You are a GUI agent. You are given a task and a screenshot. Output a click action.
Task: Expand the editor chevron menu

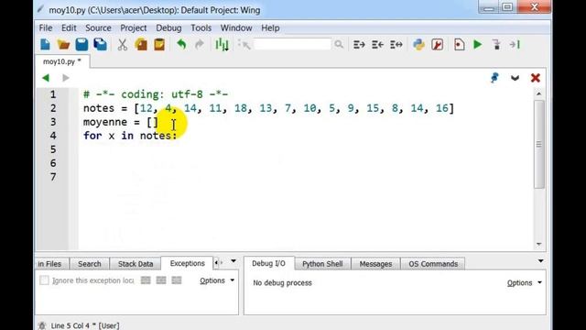pyautogui.click(x=515, y=78)
